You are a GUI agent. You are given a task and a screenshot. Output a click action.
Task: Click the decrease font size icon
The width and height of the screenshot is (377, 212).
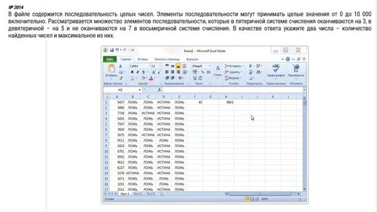click(159, 72)
